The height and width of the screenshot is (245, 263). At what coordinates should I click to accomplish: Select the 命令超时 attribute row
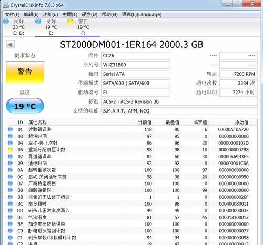tap(131, 203)
